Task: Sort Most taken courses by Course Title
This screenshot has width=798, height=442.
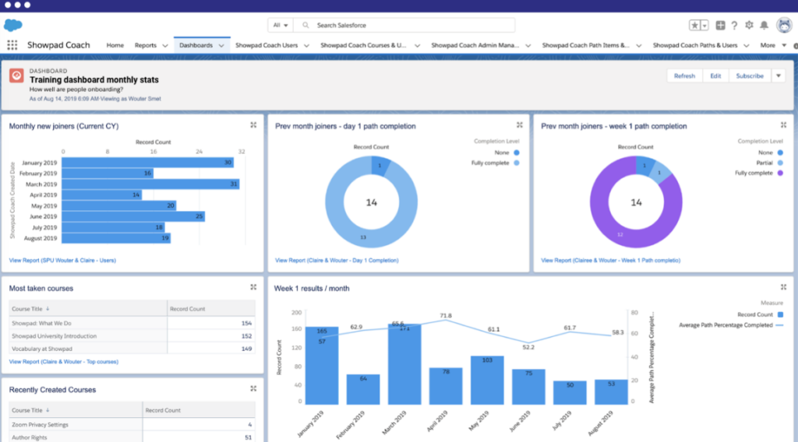Action: (x=30, y=308)
